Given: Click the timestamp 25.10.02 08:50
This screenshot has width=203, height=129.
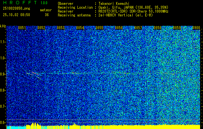Looking at the screenshot, I should coord(16,15).
